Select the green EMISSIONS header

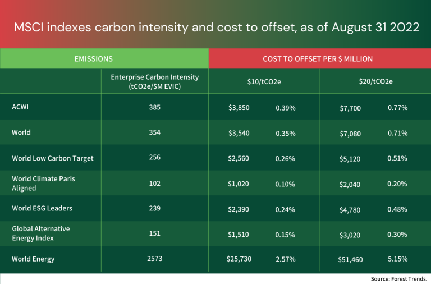(x=94, y=58)
